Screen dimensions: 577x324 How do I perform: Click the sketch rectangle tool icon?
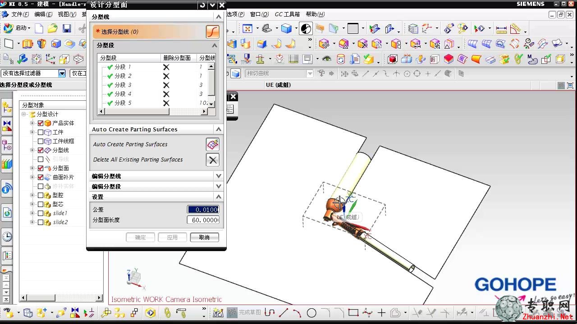[x=353, y=312]
